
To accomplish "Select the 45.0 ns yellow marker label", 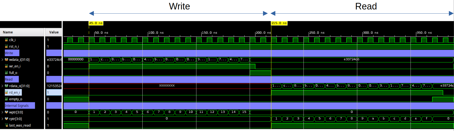I will pyautogui.click(x=96, y=23).
